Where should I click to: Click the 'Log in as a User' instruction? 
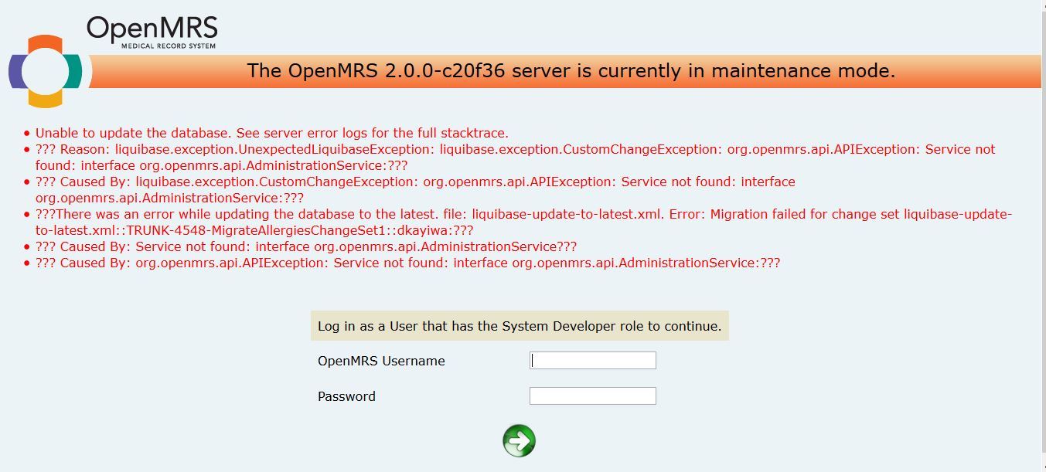pos(520,326)
